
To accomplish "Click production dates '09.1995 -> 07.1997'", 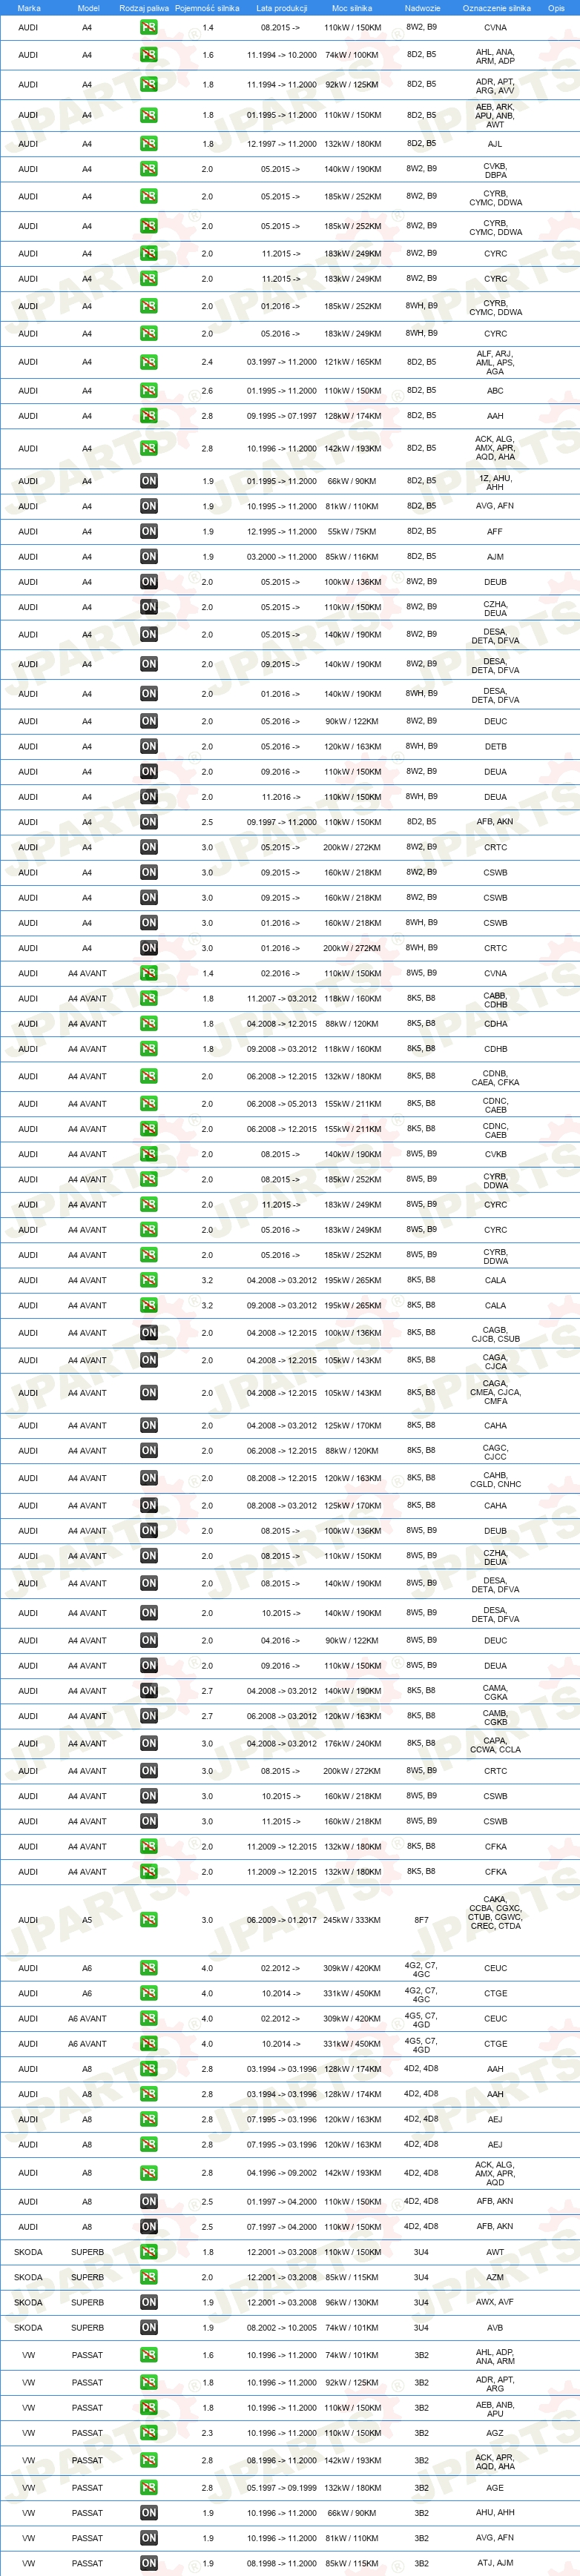I will (x=282, y=416).
